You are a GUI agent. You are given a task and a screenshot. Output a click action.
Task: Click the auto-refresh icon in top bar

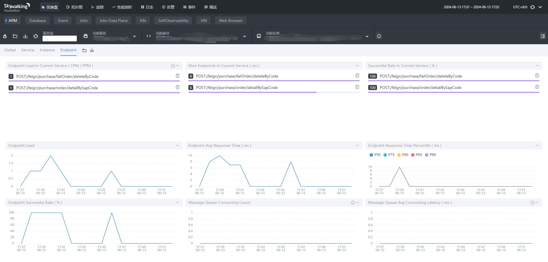(533, 7)
